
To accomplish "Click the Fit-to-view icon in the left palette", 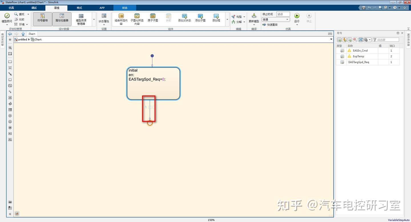I will (x=10, y=54).
